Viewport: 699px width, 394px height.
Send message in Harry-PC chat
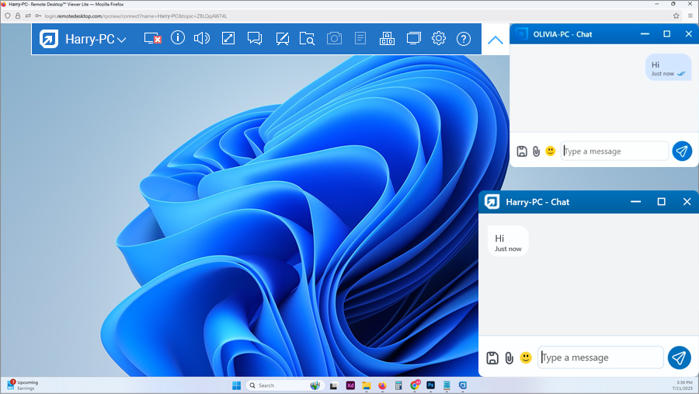point(679,357)
